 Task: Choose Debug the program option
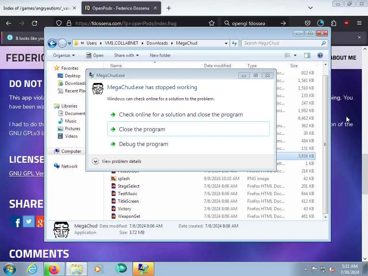tap(189, 144)
